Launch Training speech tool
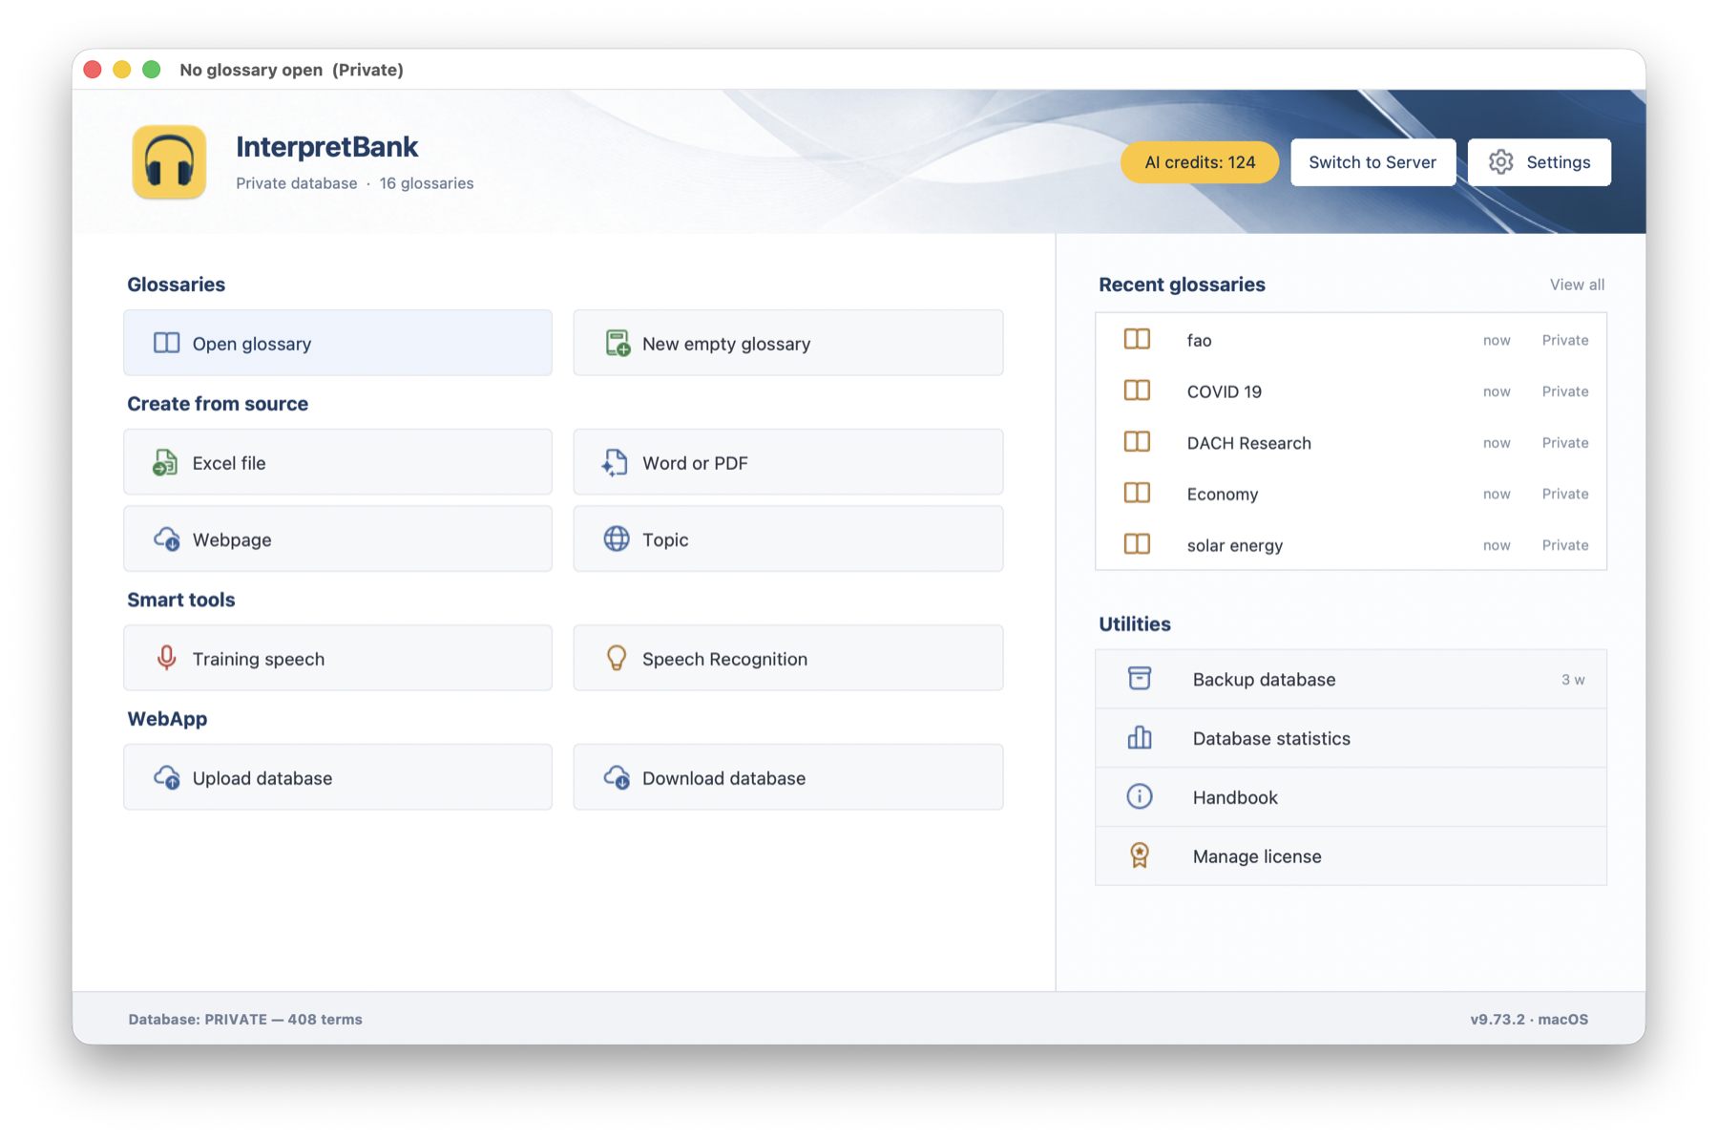 pos(338,658)
